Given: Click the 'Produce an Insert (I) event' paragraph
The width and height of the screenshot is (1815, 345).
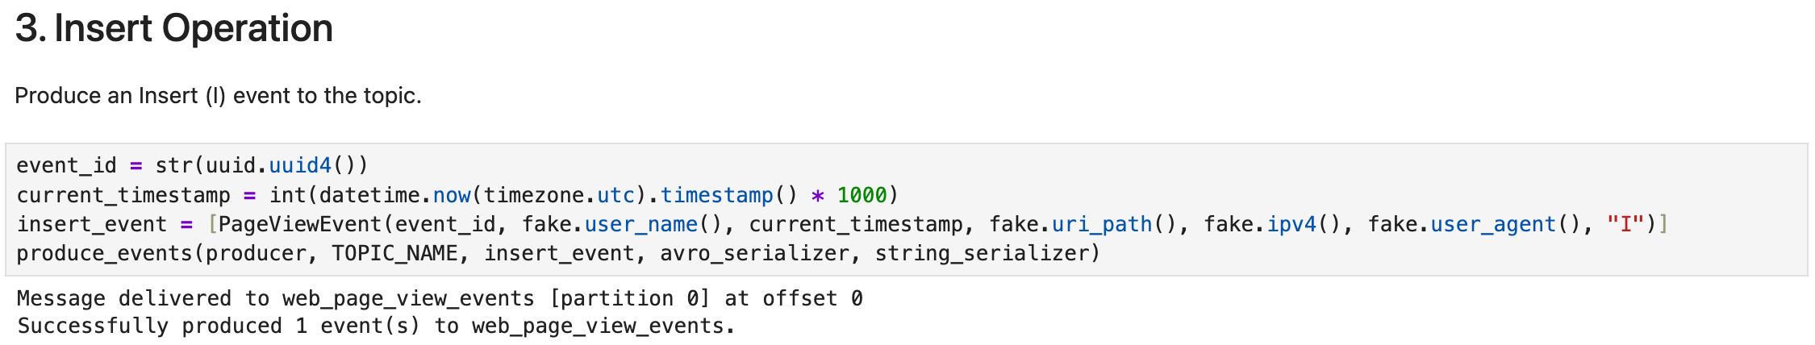Looking at the screenshot, I should 218,96.
